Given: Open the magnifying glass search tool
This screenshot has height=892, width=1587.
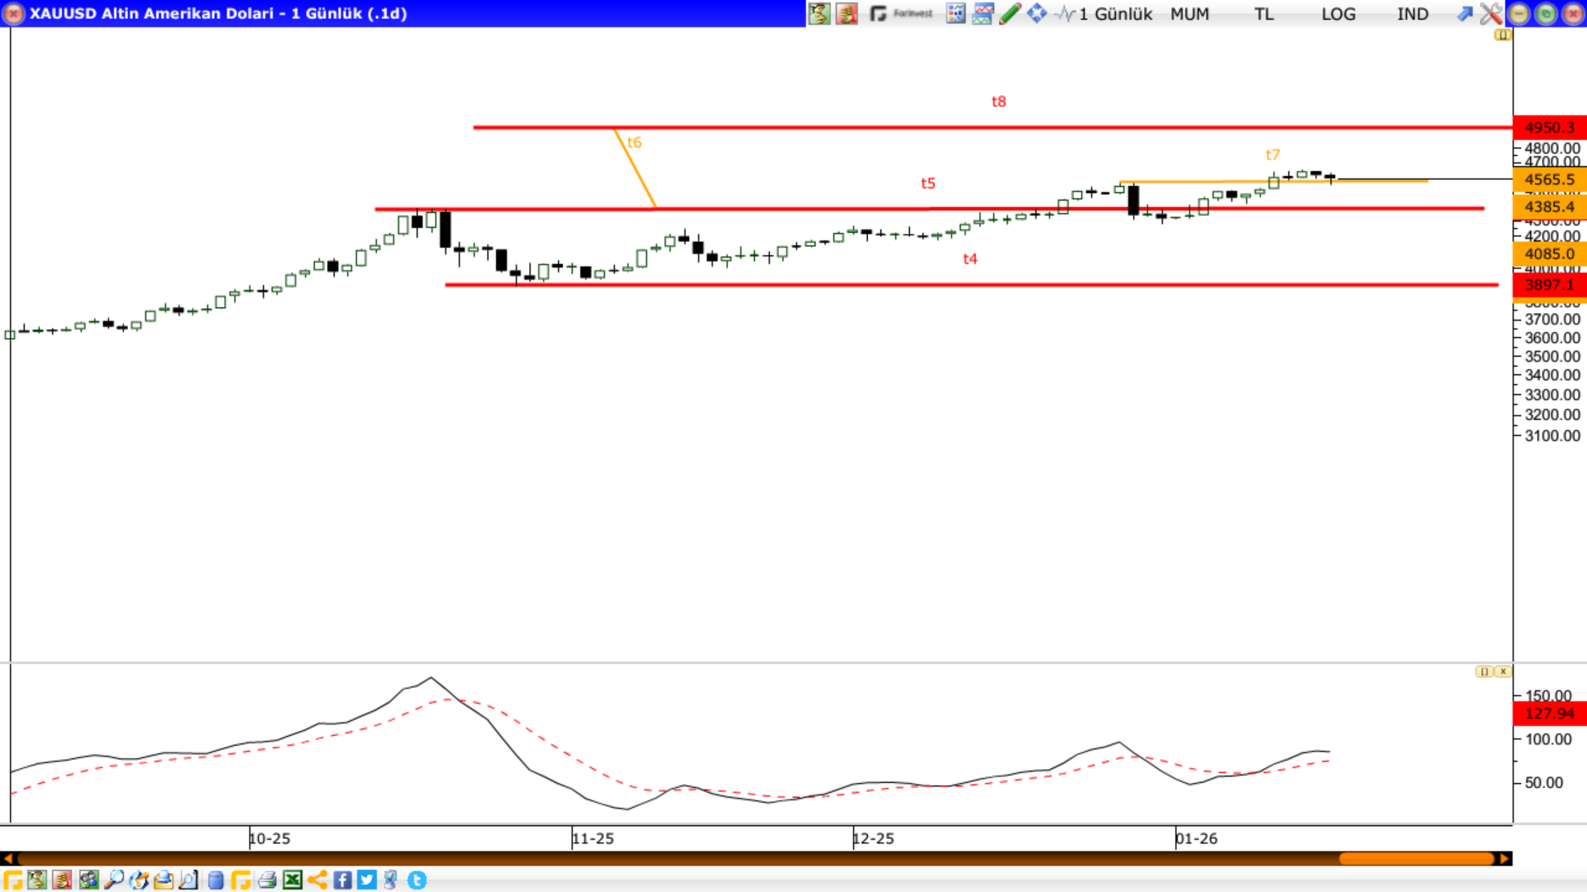Looking at the screenshot, I should pyautogui.click(x=114, y=880).
